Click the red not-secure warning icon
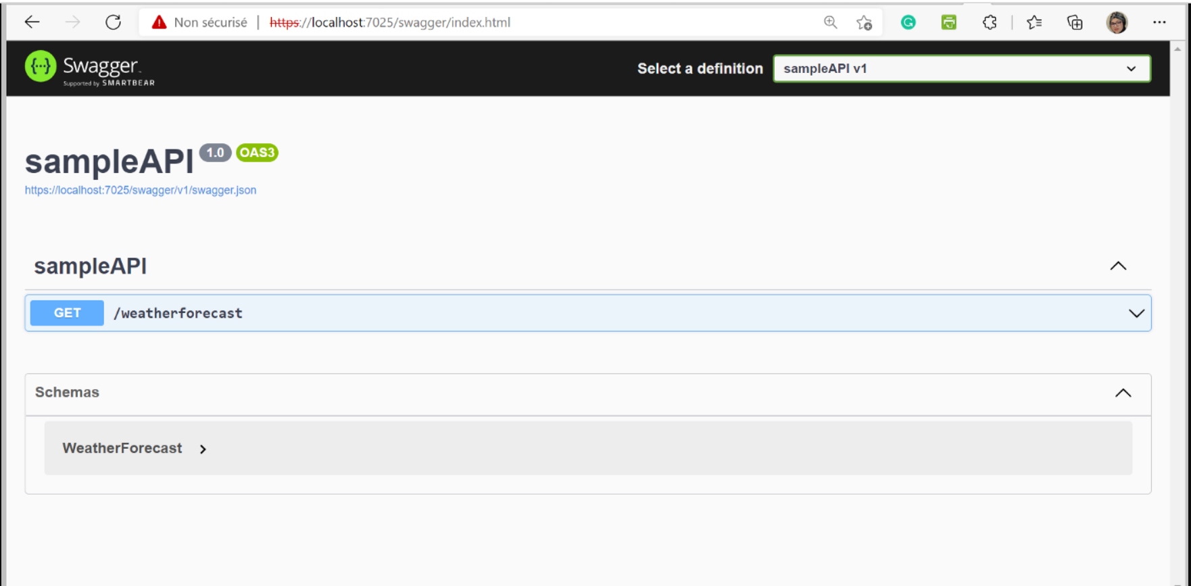This screenshot has height=586, width=1191. (x=159, y=22)
